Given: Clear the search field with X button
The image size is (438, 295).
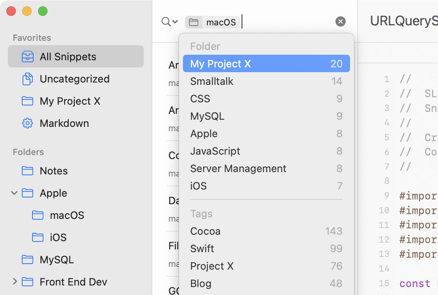Looking at the screenshot, I should pyautogui.click(x=340, y=21).
